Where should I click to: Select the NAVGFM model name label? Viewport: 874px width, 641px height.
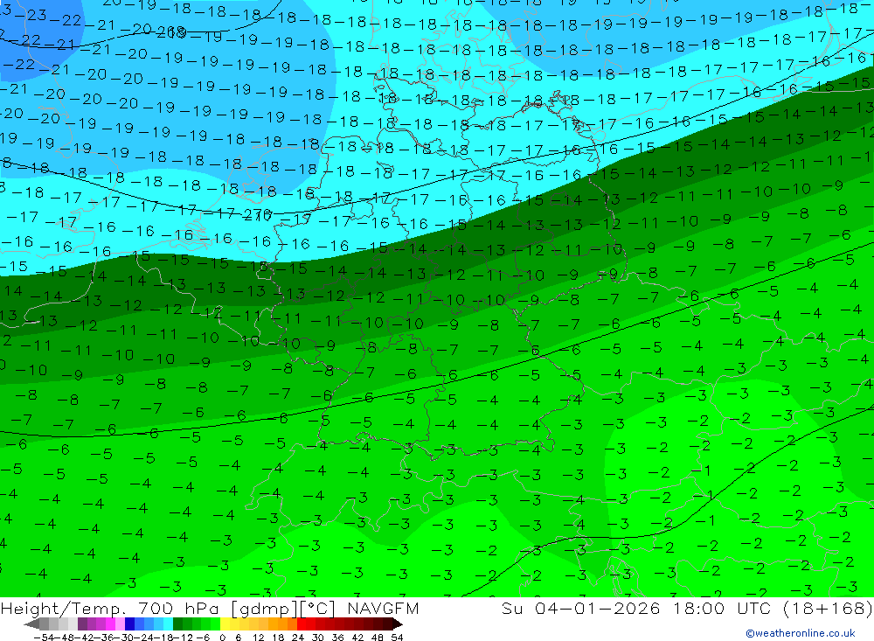[x=383, y=608]
